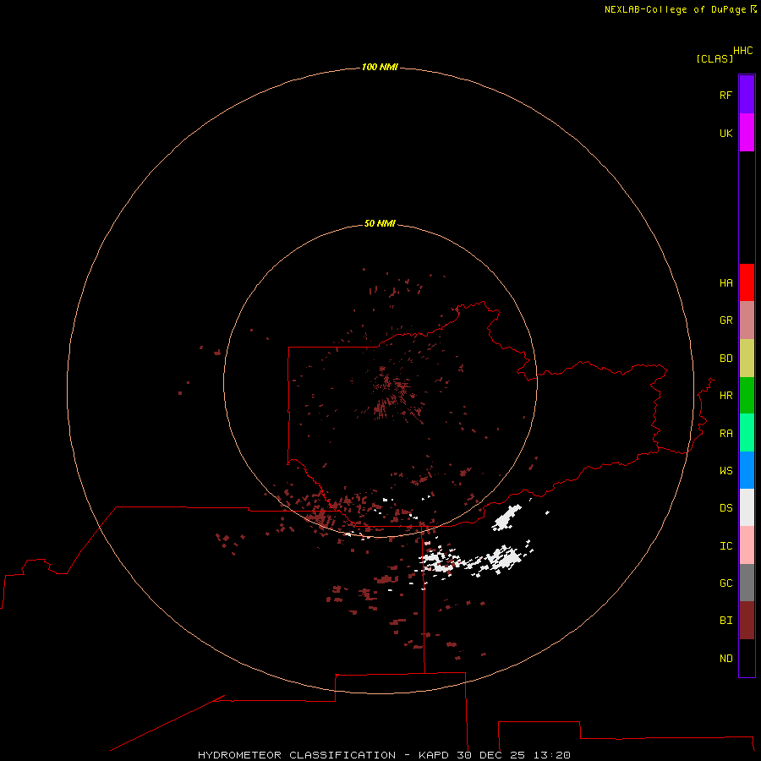Click the BI dark red legend swatch
Viewport: 761px width, 761px height.
pos(747,621)
